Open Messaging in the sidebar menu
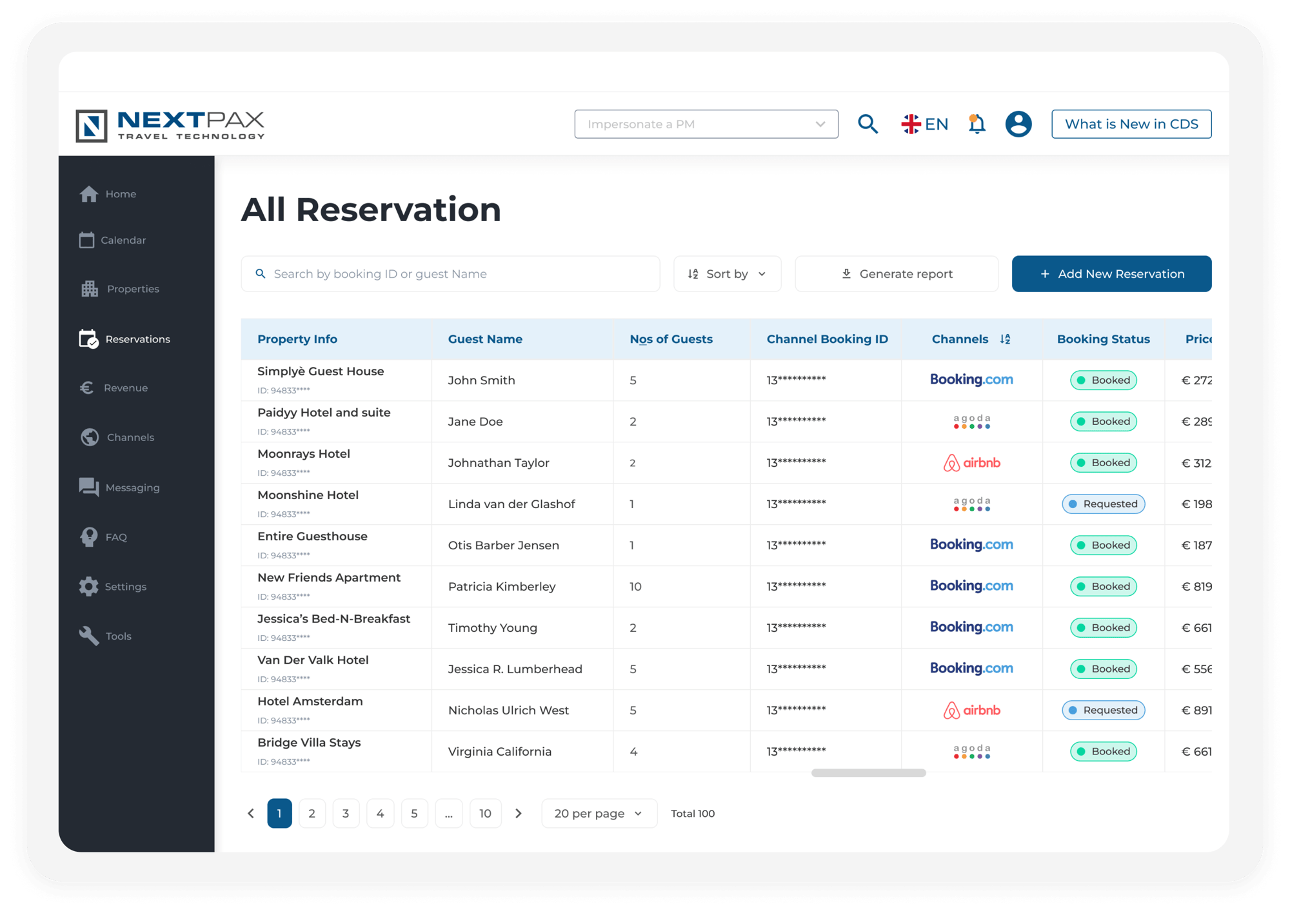The image size is (1290, 913). 120,487
